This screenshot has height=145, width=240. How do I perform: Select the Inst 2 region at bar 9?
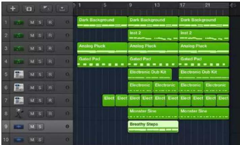coord(153,35)
